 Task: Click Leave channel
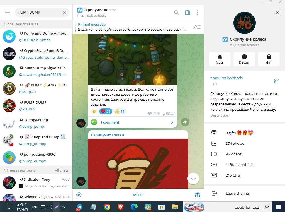[x=244, y=193]
